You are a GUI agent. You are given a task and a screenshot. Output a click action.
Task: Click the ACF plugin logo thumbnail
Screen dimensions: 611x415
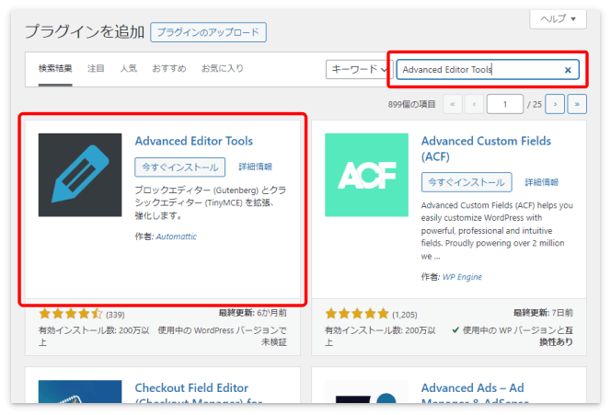pyautogui.click(x=366, y=175)
